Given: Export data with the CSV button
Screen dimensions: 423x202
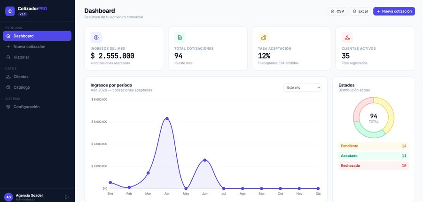Looking at the screenshot, I should tap(337, 11).
